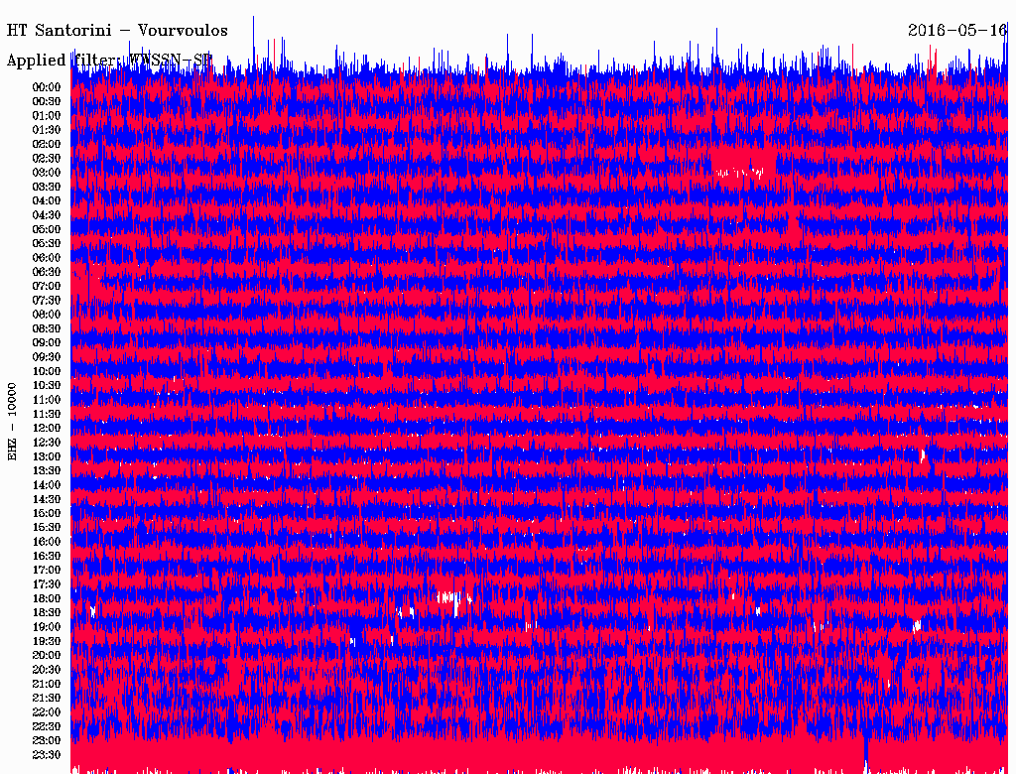
Task: Select the 13:30 time label
Action: tap(47, 470)
